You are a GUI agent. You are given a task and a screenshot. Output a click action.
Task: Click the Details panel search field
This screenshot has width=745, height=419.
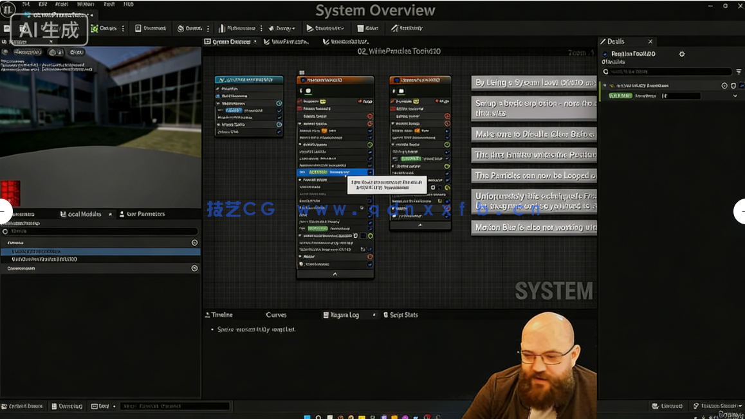(x=669, y=72)
